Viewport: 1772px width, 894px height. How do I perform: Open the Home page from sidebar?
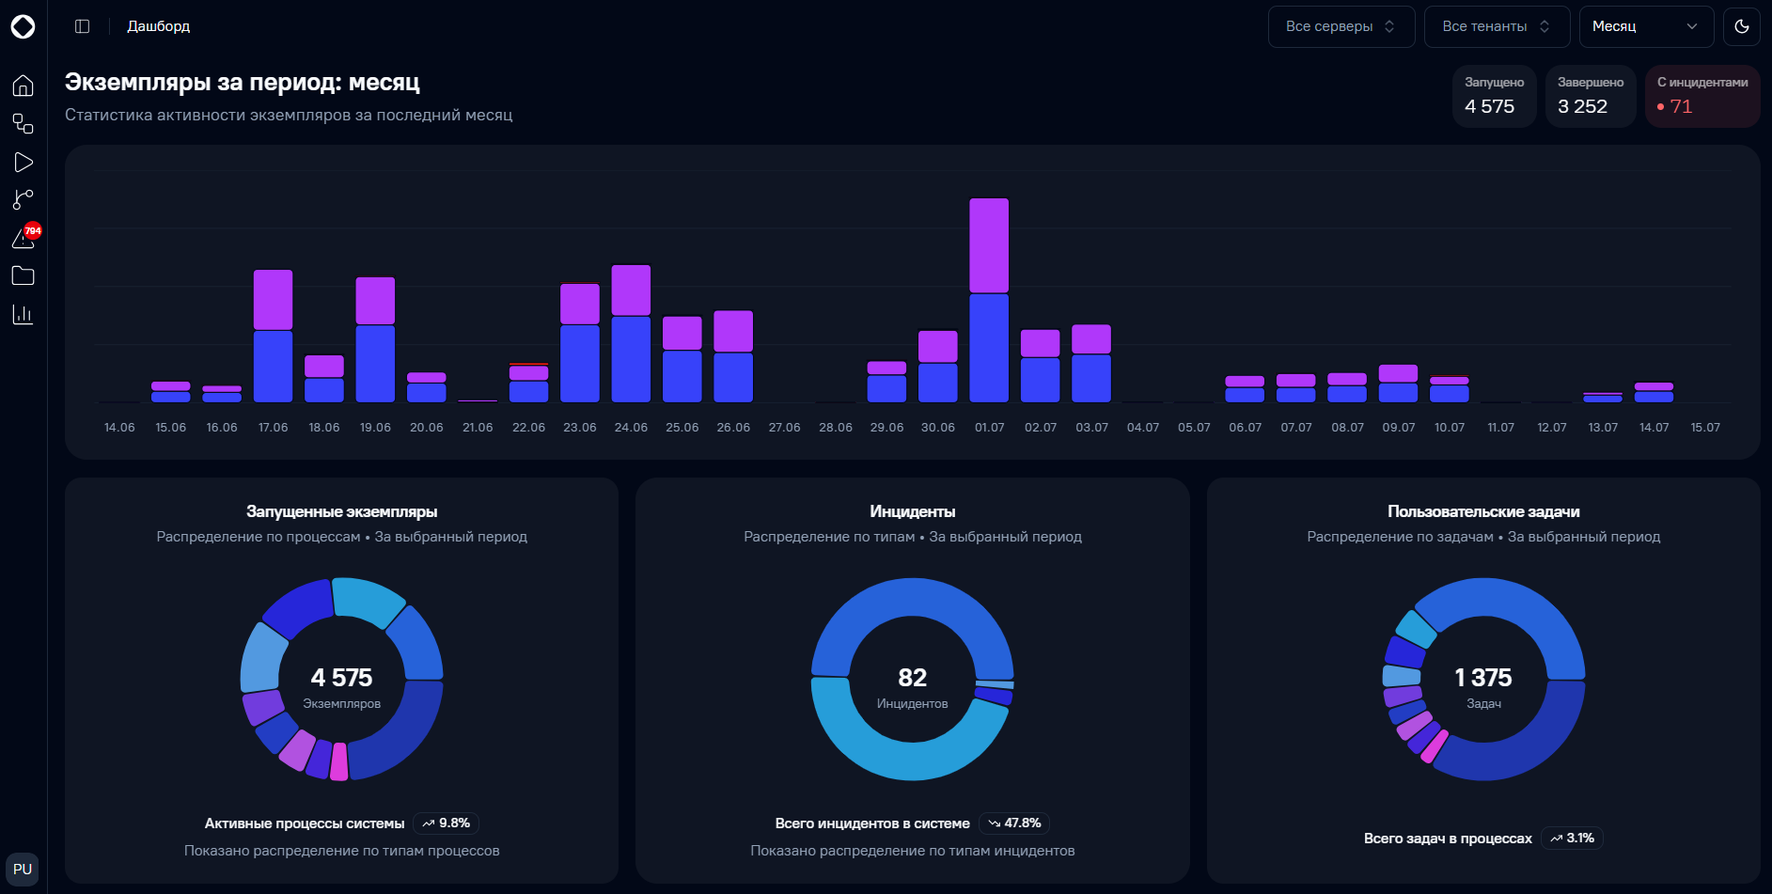(24, 86)
